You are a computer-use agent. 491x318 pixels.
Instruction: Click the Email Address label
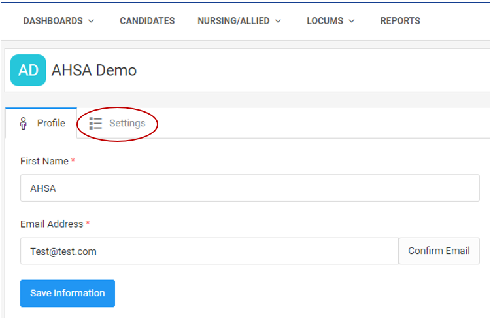click(x=52, y=224)
